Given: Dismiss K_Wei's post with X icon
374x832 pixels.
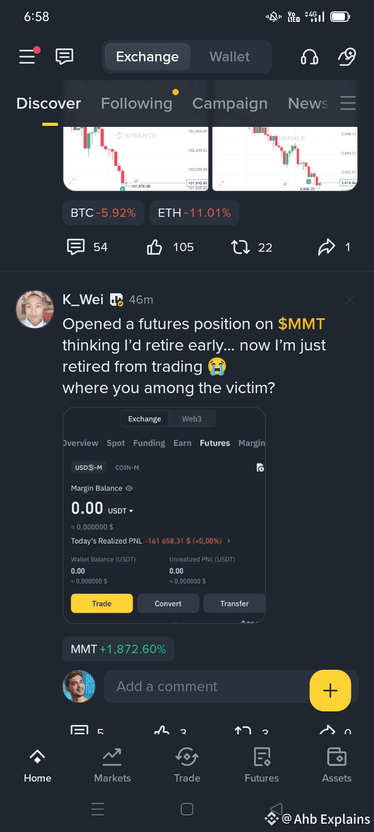Looking at the screenshot, I should coord(350,300).
